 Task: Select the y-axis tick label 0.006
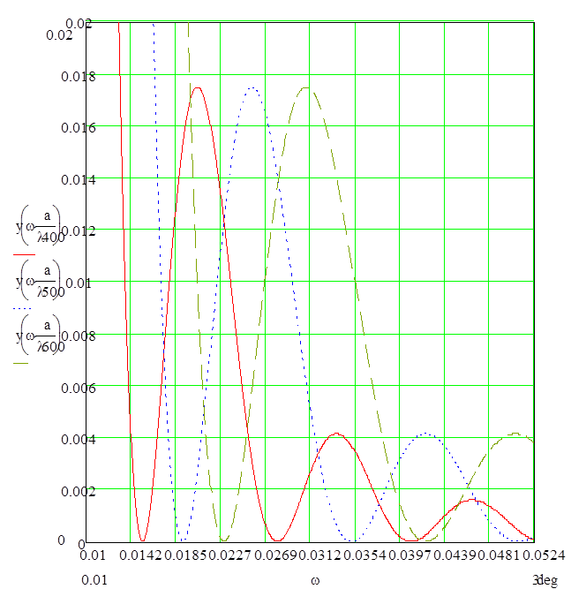pos(78,388)
